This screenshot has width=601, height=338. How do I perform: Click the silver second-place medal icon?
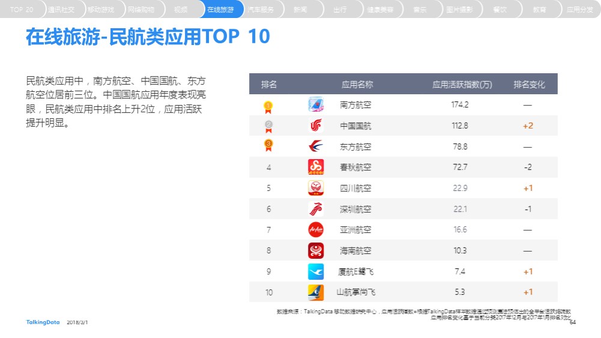pos(268,127)
